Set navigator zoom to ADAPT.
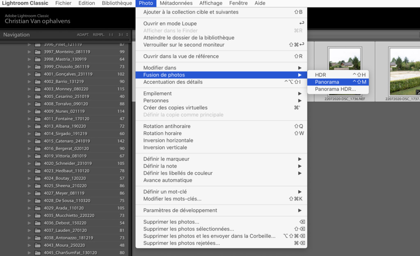420x256 pixels. [x=83, y=35]
